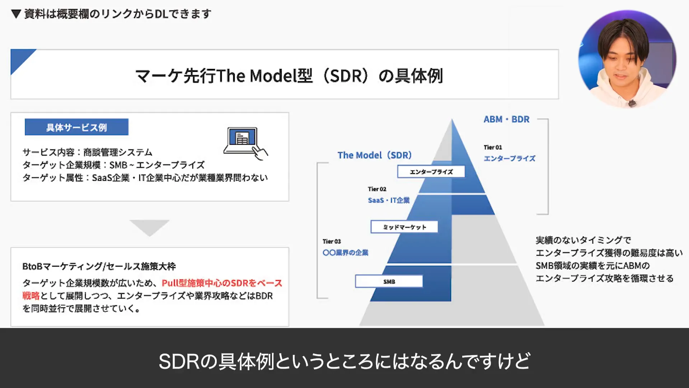The image size is (689, 388).
Task: Click the Tier 02 label
Action: pyautogui.click(x=377, y=189)
